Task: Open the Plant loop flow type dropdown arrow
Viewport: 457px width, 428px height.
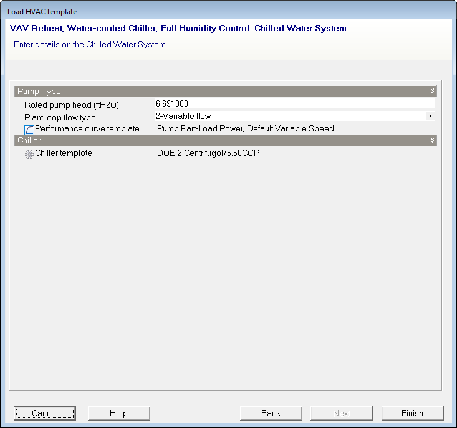Action: coord(430,116)
